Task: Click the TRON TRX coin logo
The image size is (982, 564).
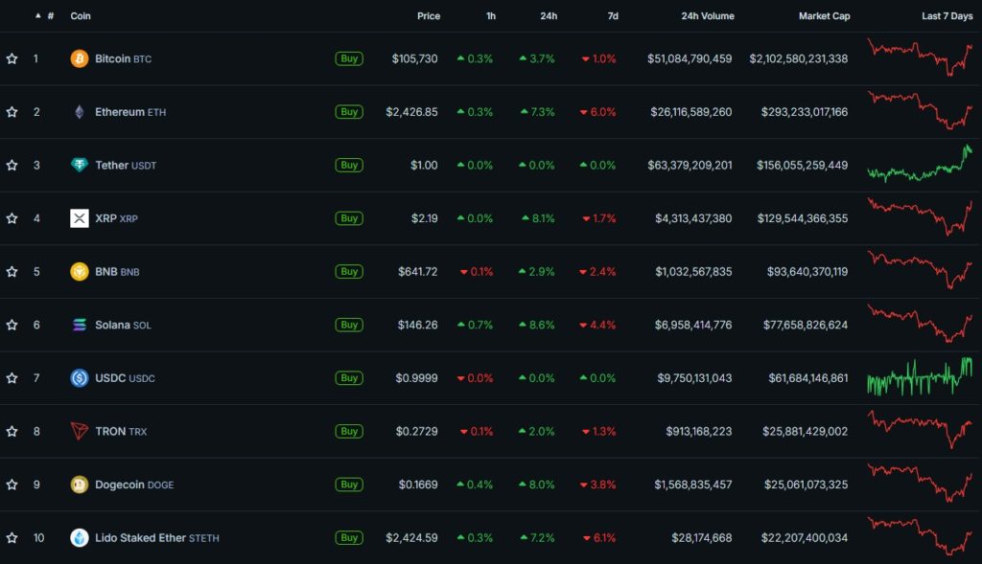Action: click(79, 431)
